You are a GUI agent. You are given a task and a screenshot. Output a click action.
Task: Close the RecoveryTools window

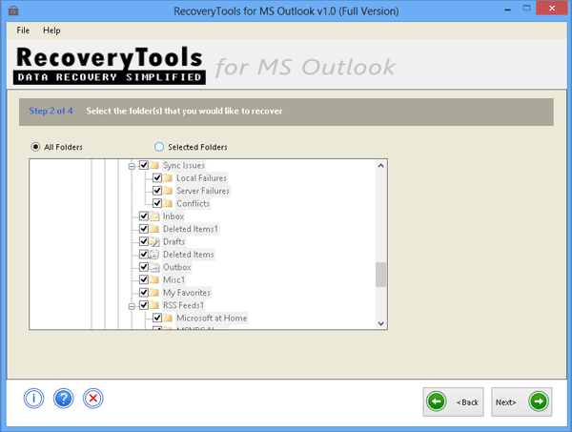pyautogui.click(x=552, y=8)
